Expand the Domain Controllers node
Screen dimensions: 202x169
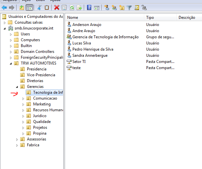[11, 52]
